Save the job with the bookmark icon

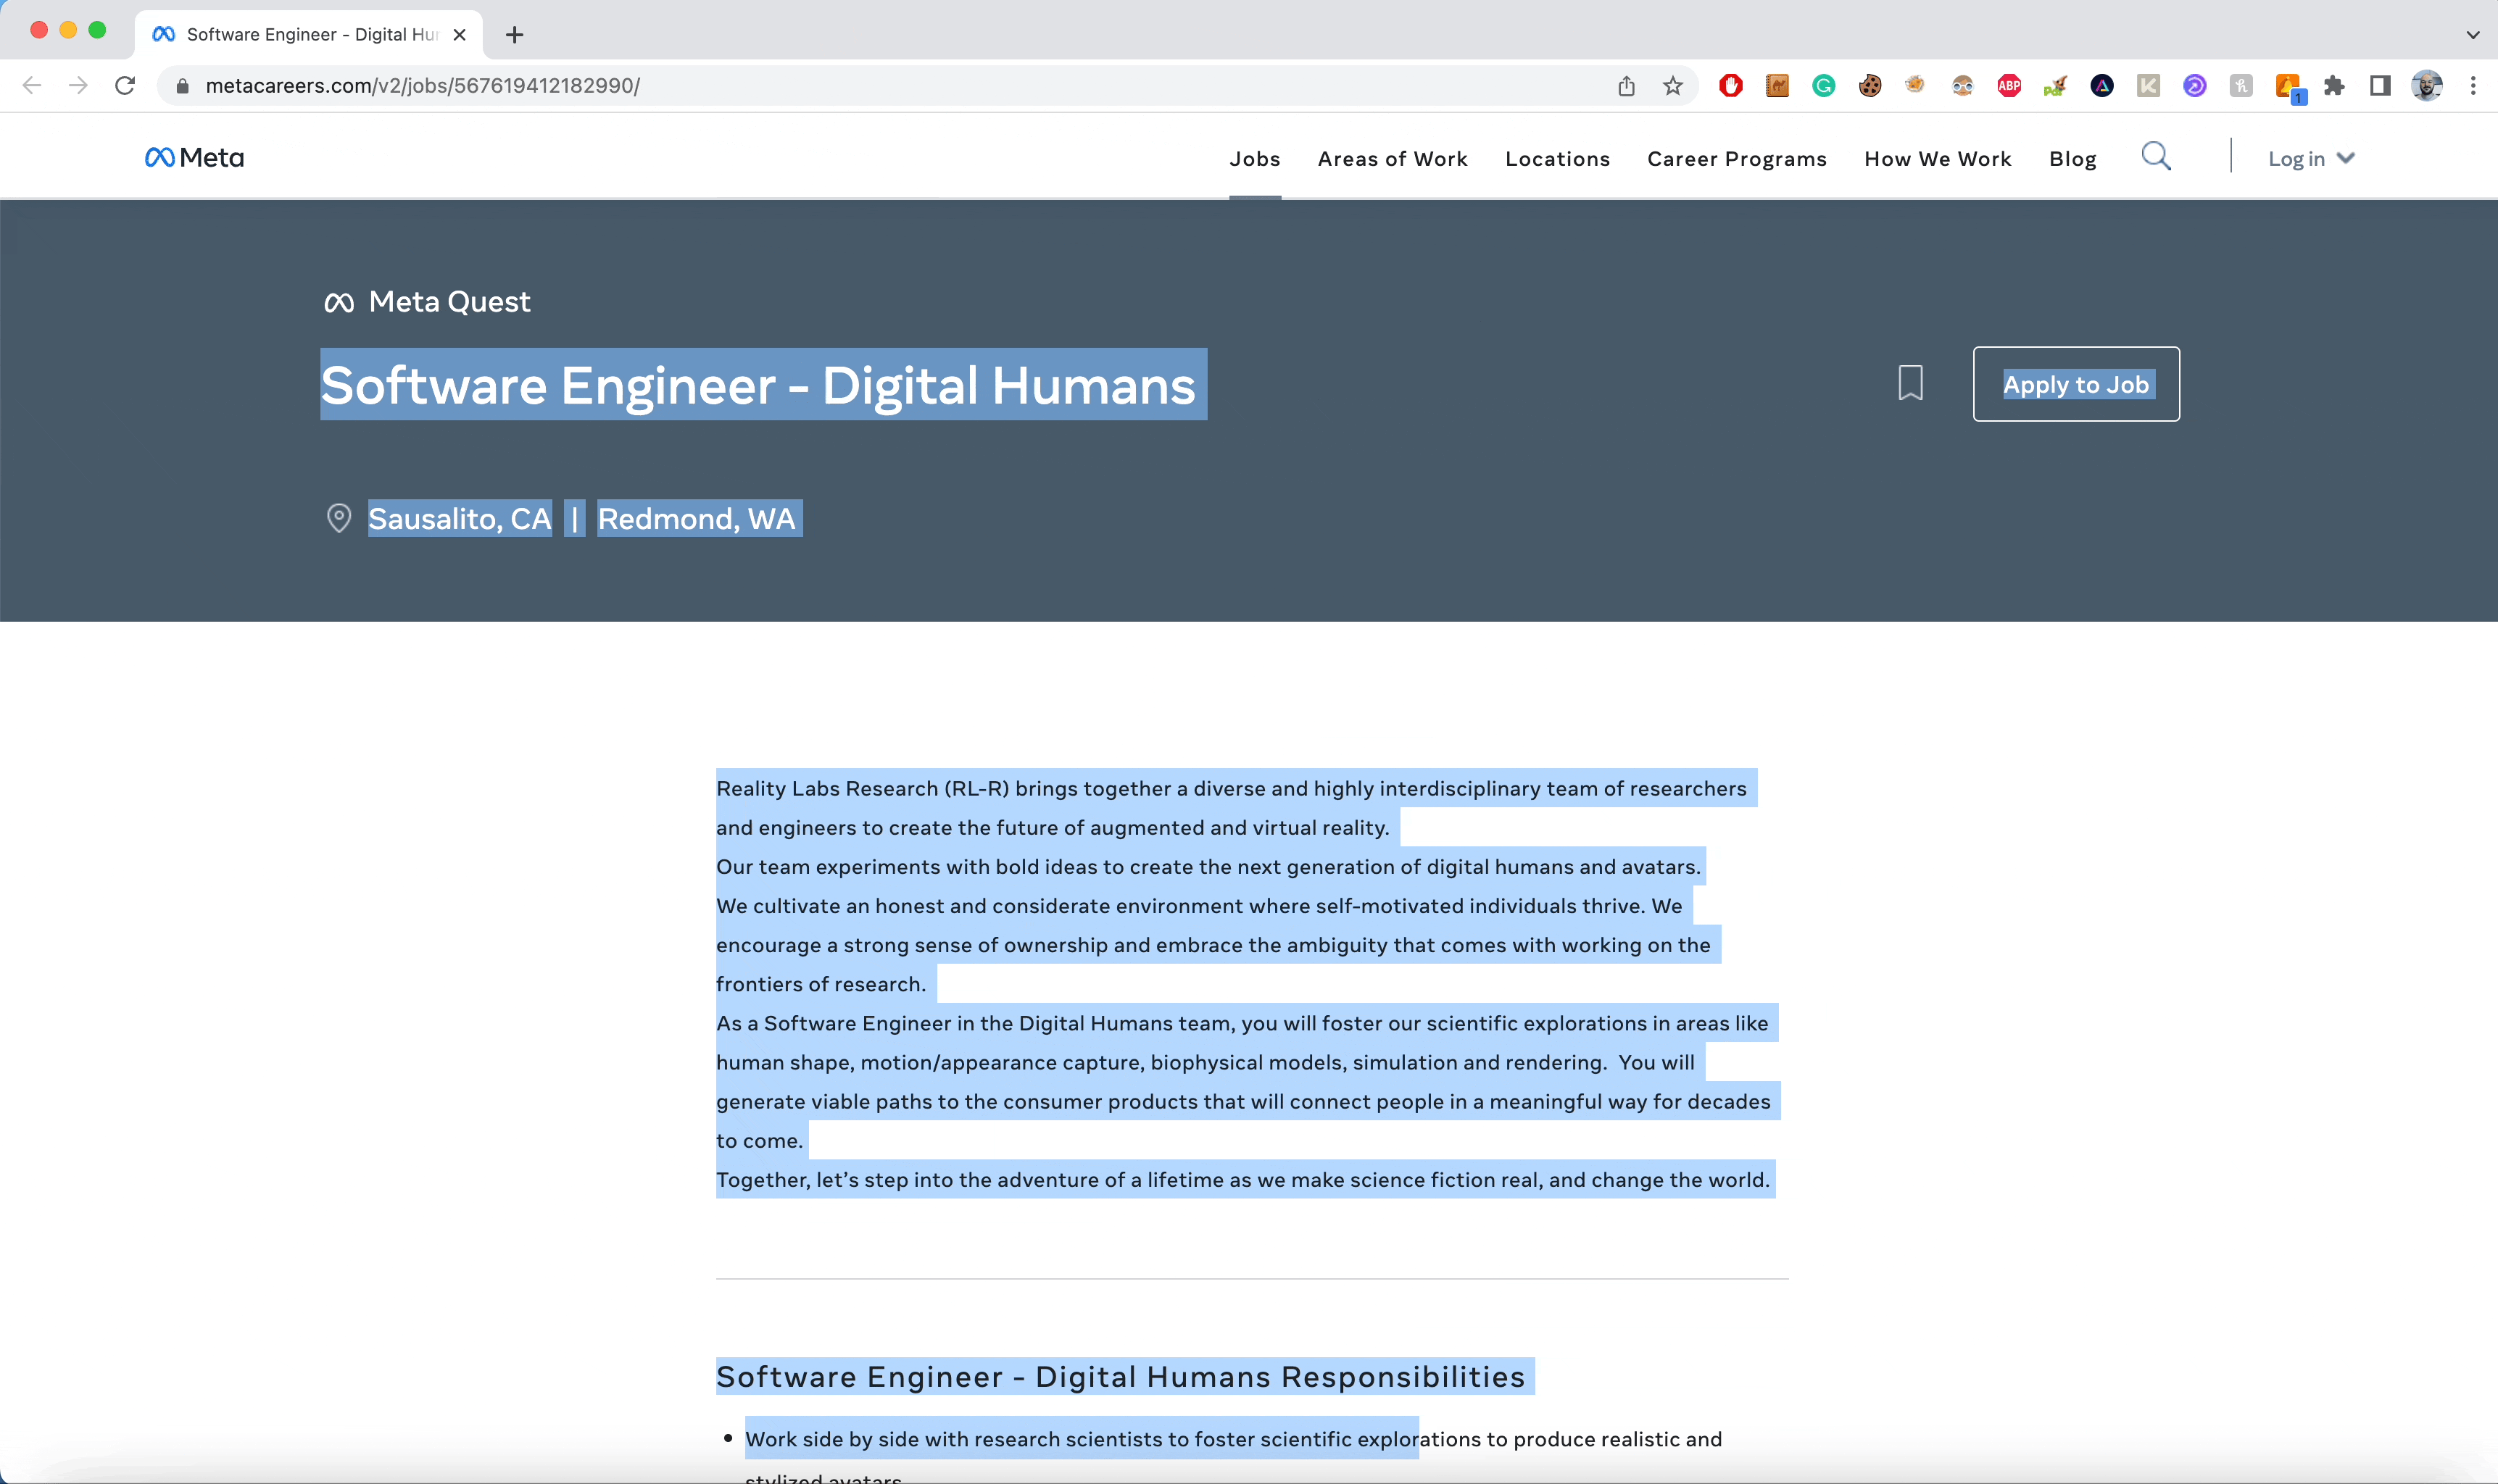(x=1911, y=383)
